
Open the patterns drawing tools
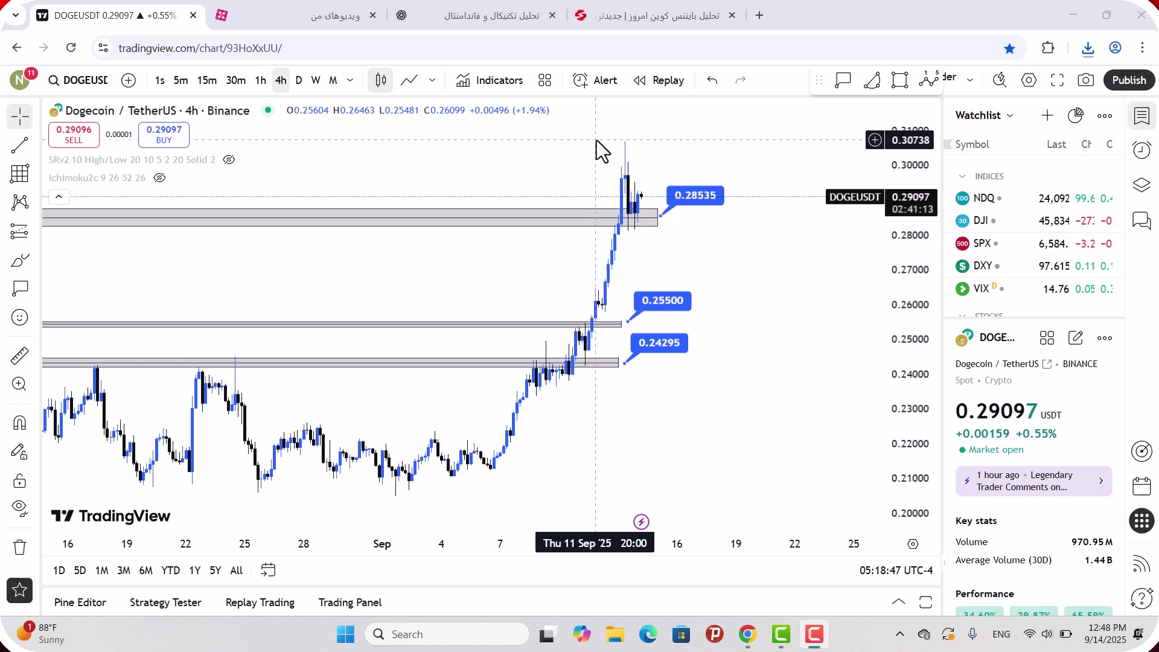[20, 202]
